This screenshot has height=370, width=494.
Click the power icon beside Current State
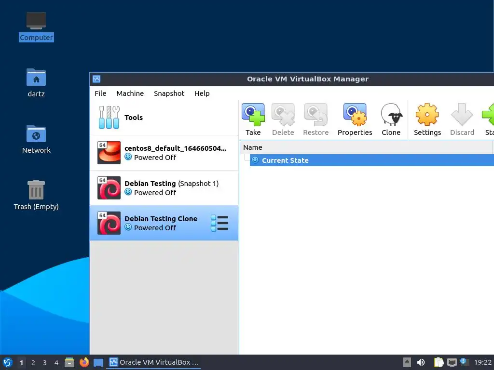point(255,160)
